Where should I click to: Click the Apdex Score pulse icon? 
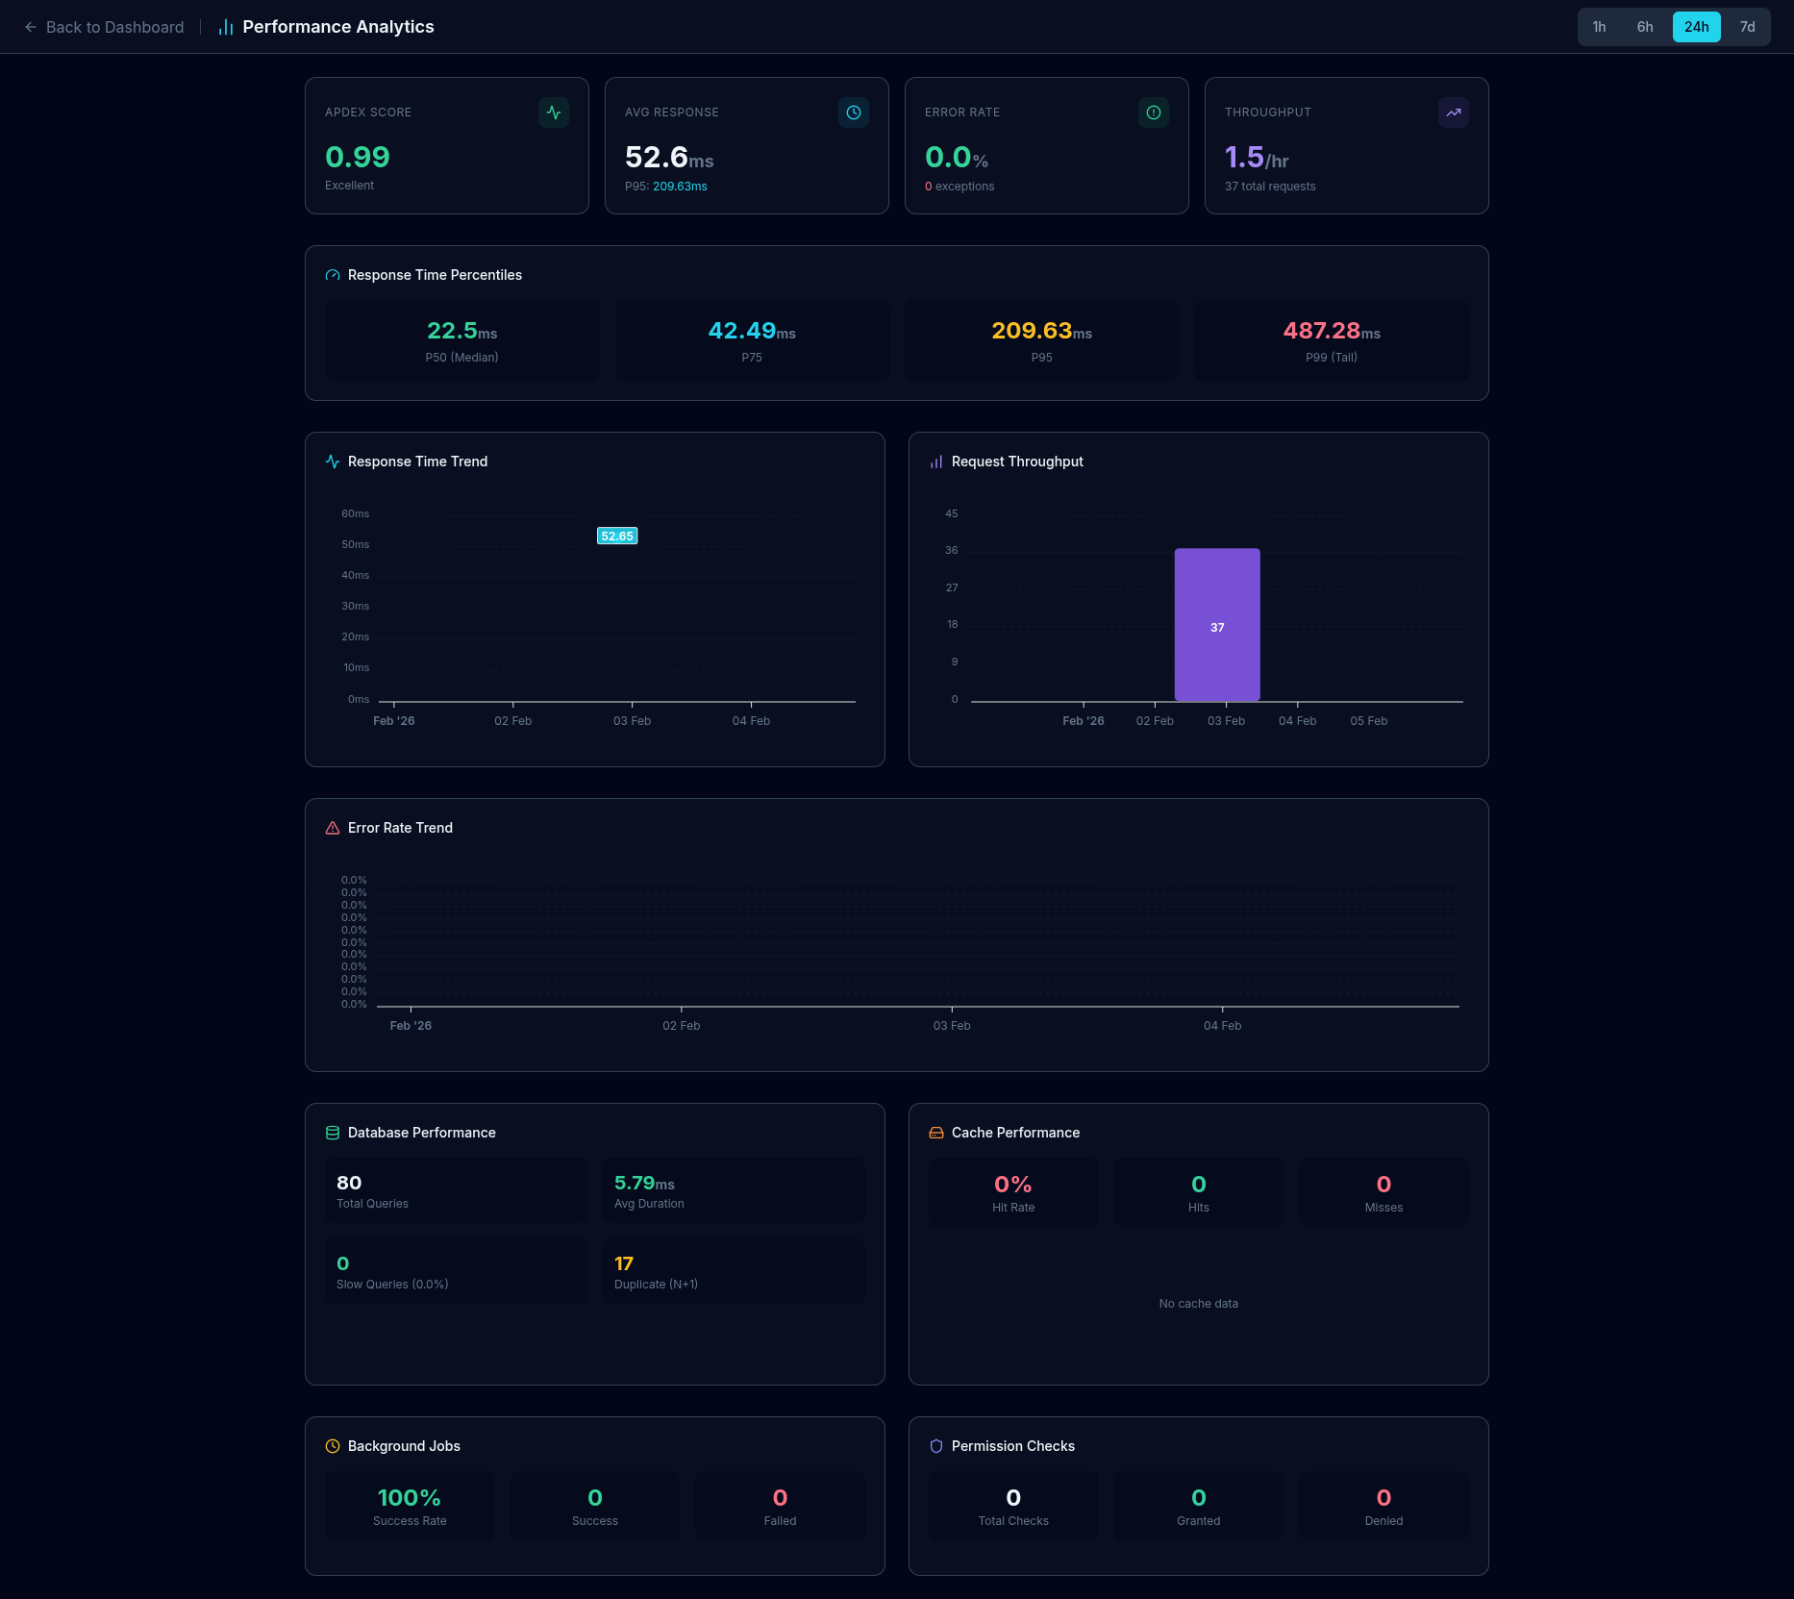(554, 112)
